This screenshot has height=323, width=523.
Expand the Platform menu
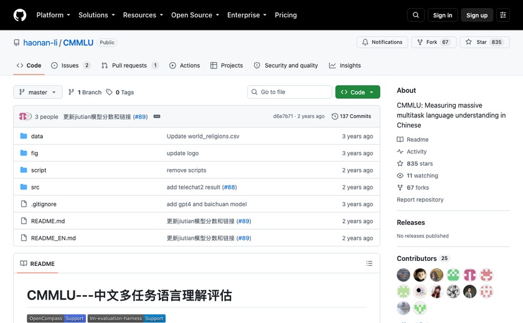pos(54,15)
